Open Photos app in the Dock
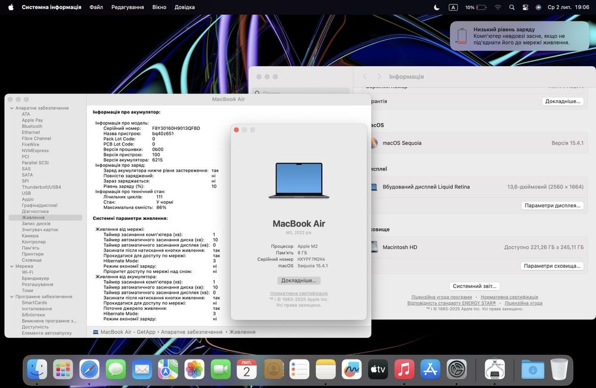The height and width of the screenshot is (388, 596). tap(194, 369)
